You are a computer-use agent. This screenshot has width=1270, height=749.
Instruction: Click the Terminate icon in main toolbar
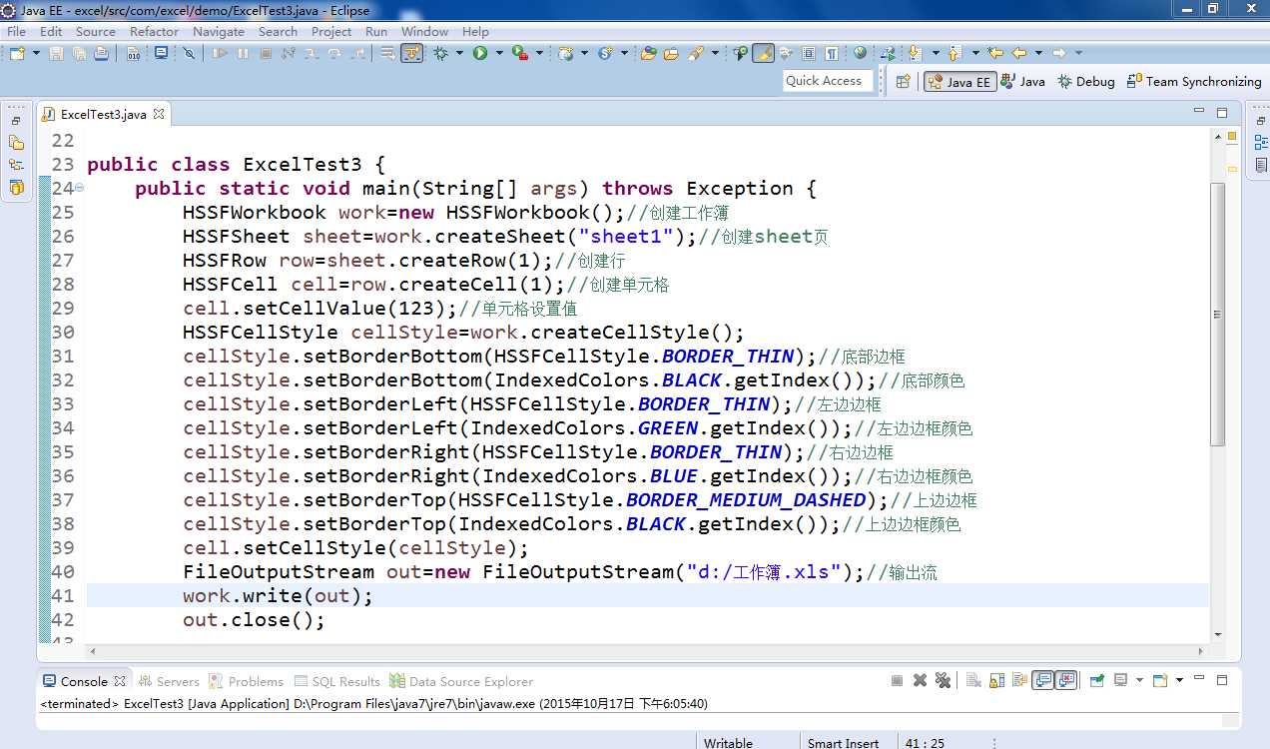265,53
